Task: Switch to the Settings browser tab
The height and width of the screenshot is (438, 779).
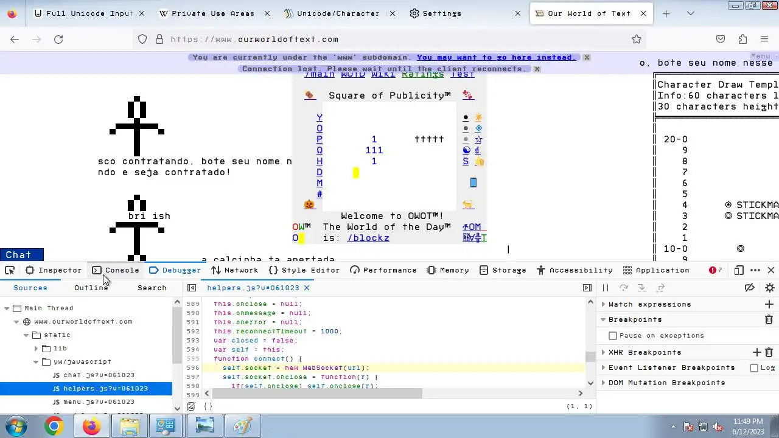Action: 465,13
